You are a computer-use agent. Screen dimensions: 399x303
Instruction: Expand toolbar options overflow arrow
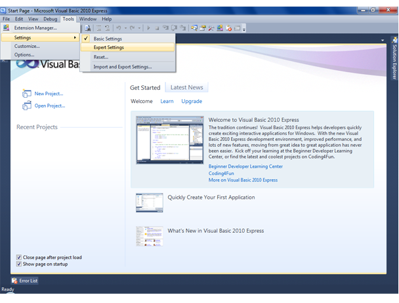(x=243, y=29)
